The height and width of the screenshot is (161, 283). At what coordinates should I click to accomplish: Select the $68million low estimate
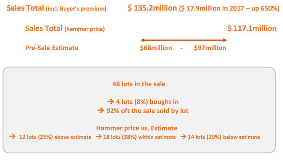tap(156, 48)
